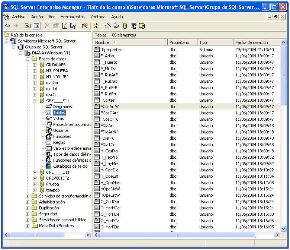Click the tree pane scroll right arrow
Viewport: 290px width, 250px height.
pos(87,235)
